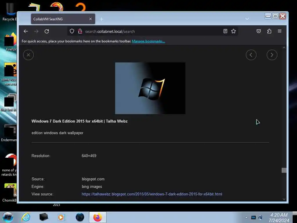Image resolution: width=297 pixels, height=223 pixels.
Task: View site security padlock info
Action: coord(80,31)
